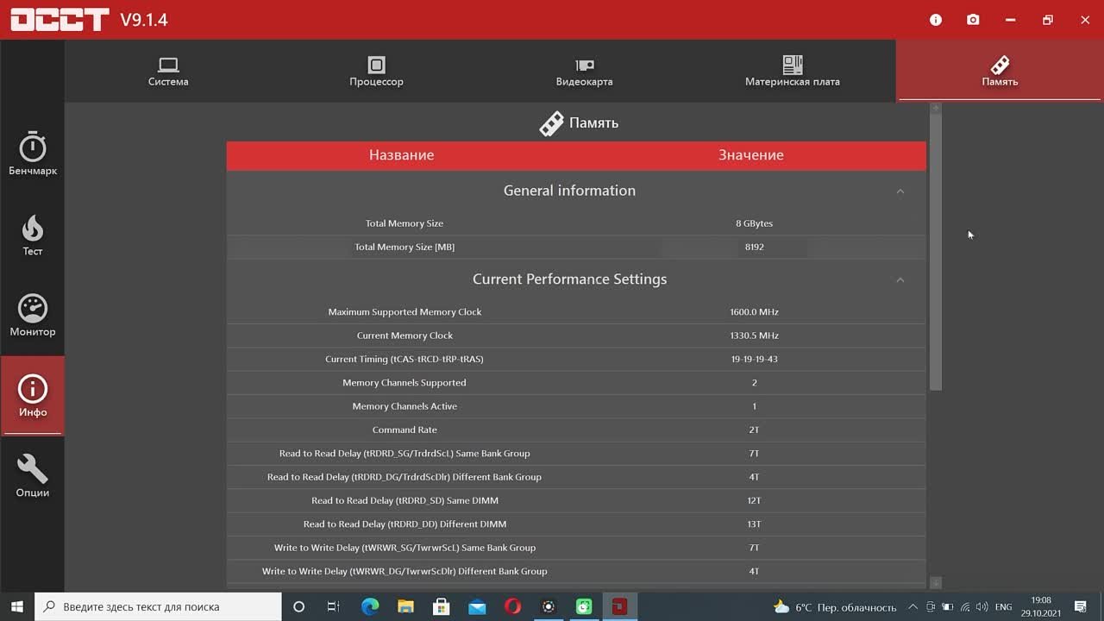Open the Монитор gauge section
Screen dimensions: 1104x621
[33, 315]
